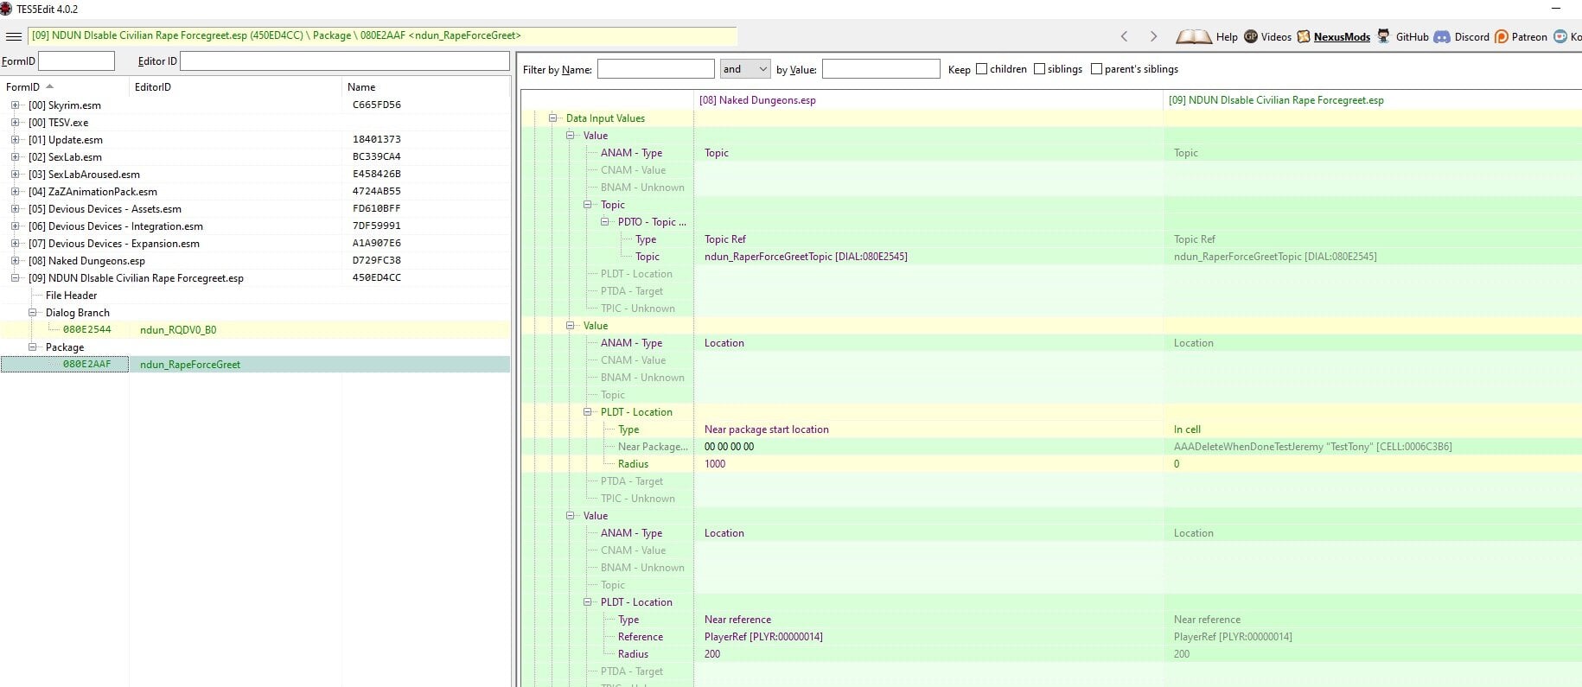Click 00 00 00 00 Near Package value
This screenshot has height=687, width=1582.
(x=729, y=447)
